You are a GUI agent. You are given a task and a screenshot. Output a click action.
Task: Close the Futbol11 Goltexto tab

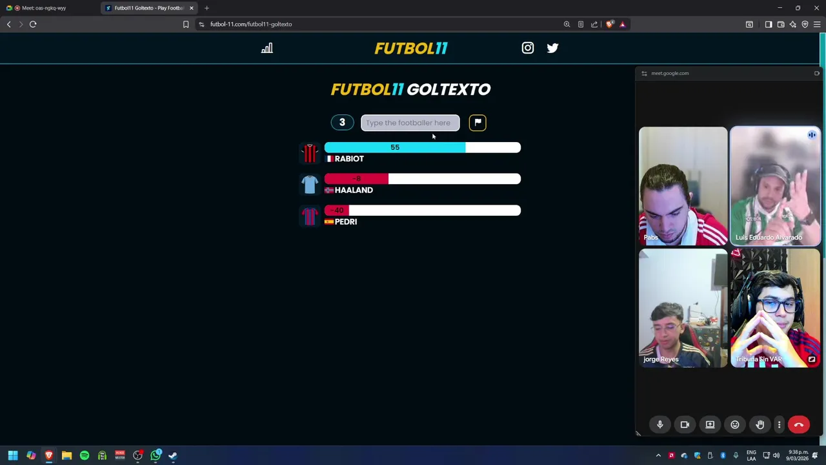coord(192,8)
